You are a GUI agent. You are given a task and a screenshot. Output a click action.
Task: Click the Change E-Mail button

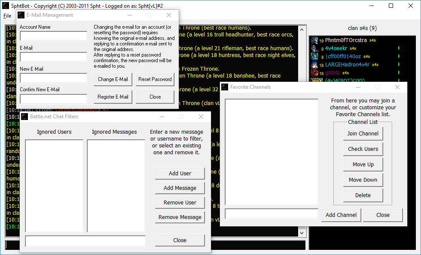tap(113, 79)
